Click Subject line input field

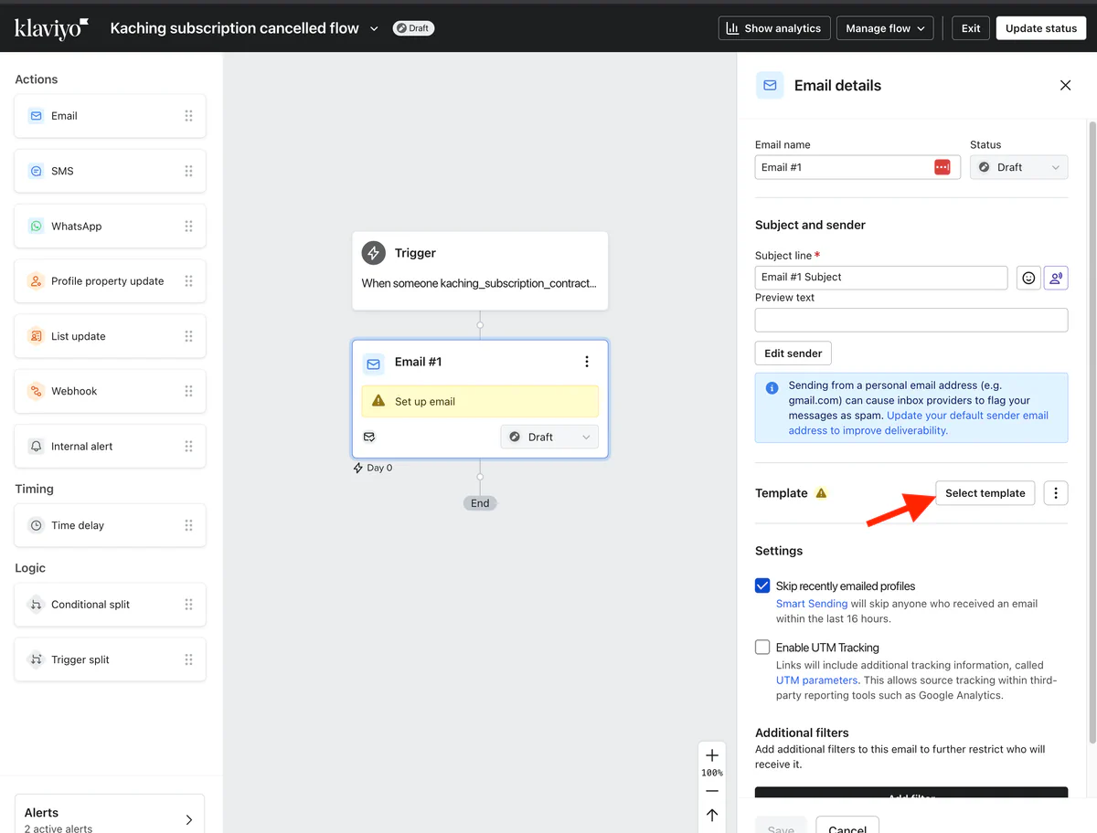(x=881, y=278)
